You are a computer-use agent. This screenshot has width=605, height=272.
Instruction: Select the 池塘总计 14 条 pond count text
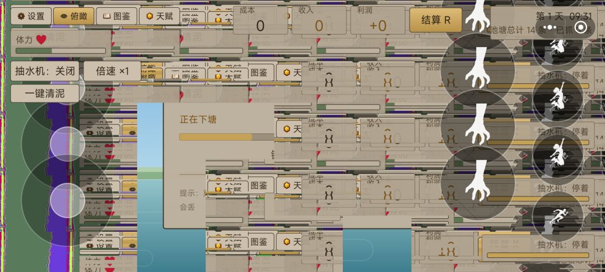coord(516,30)
